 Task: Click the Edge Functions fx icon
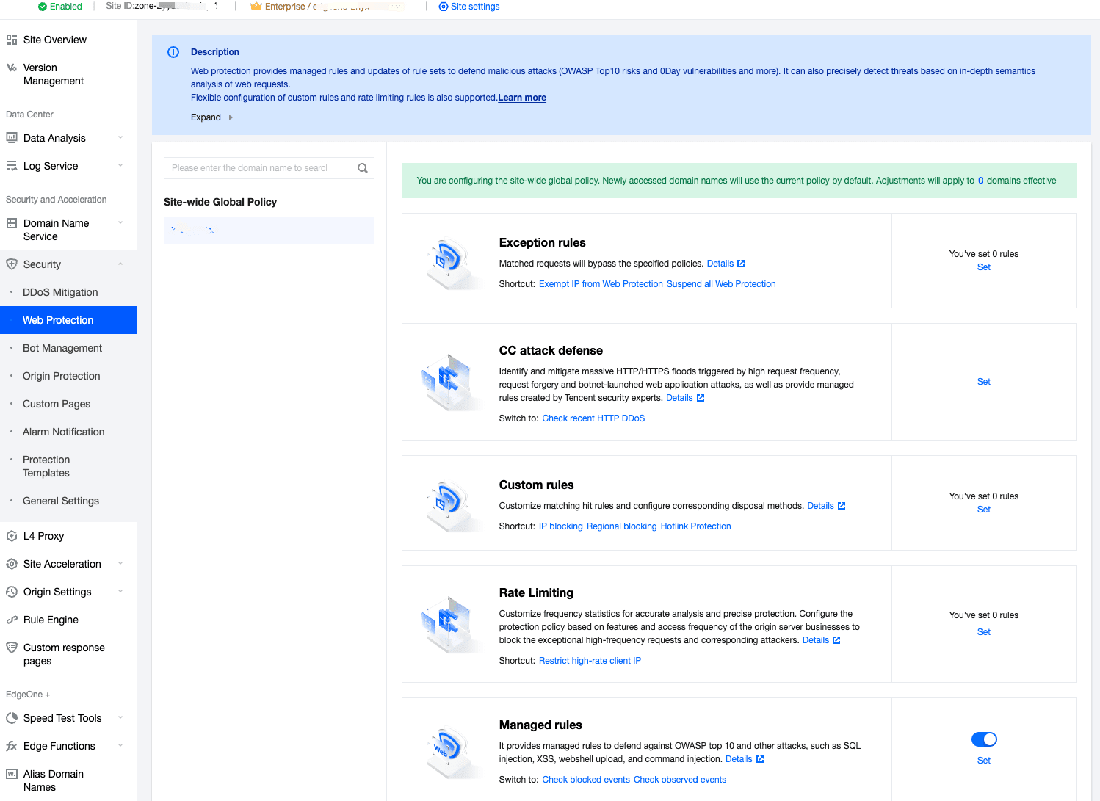click(x=12, y=746)
